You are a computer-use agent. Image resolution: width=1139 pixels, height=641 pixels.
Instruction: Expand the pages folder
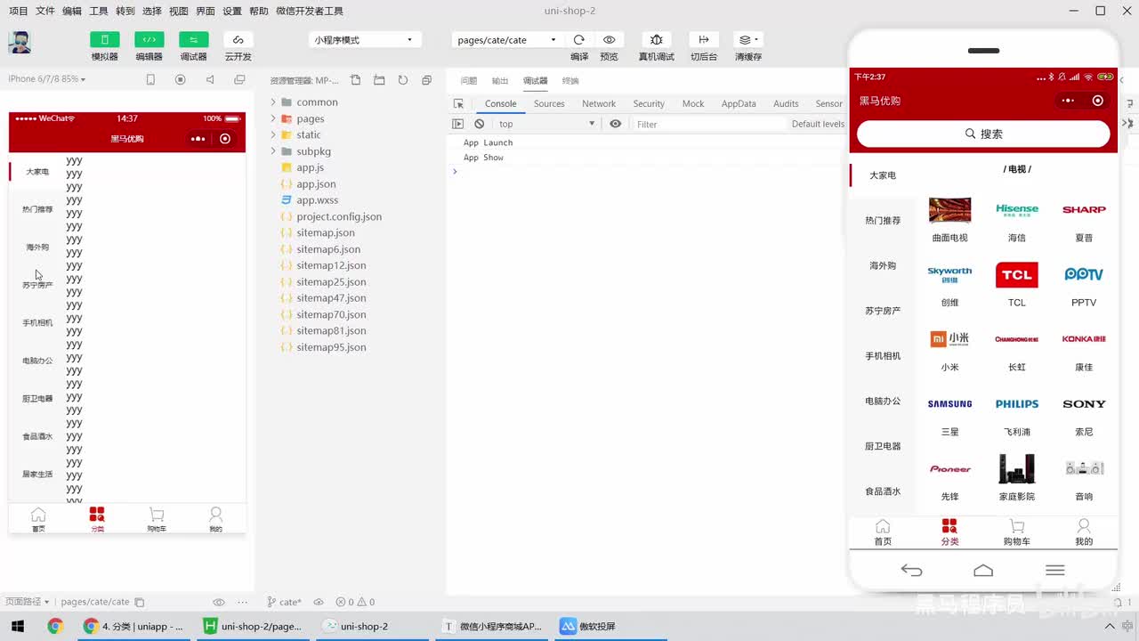tap(310, 118)
